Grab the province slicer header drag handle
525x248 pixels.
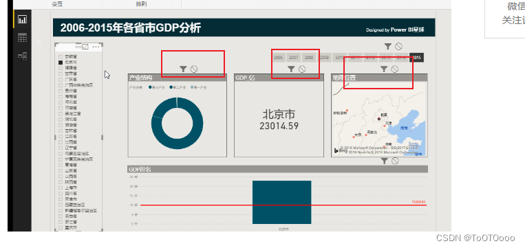tap(78, 47)
